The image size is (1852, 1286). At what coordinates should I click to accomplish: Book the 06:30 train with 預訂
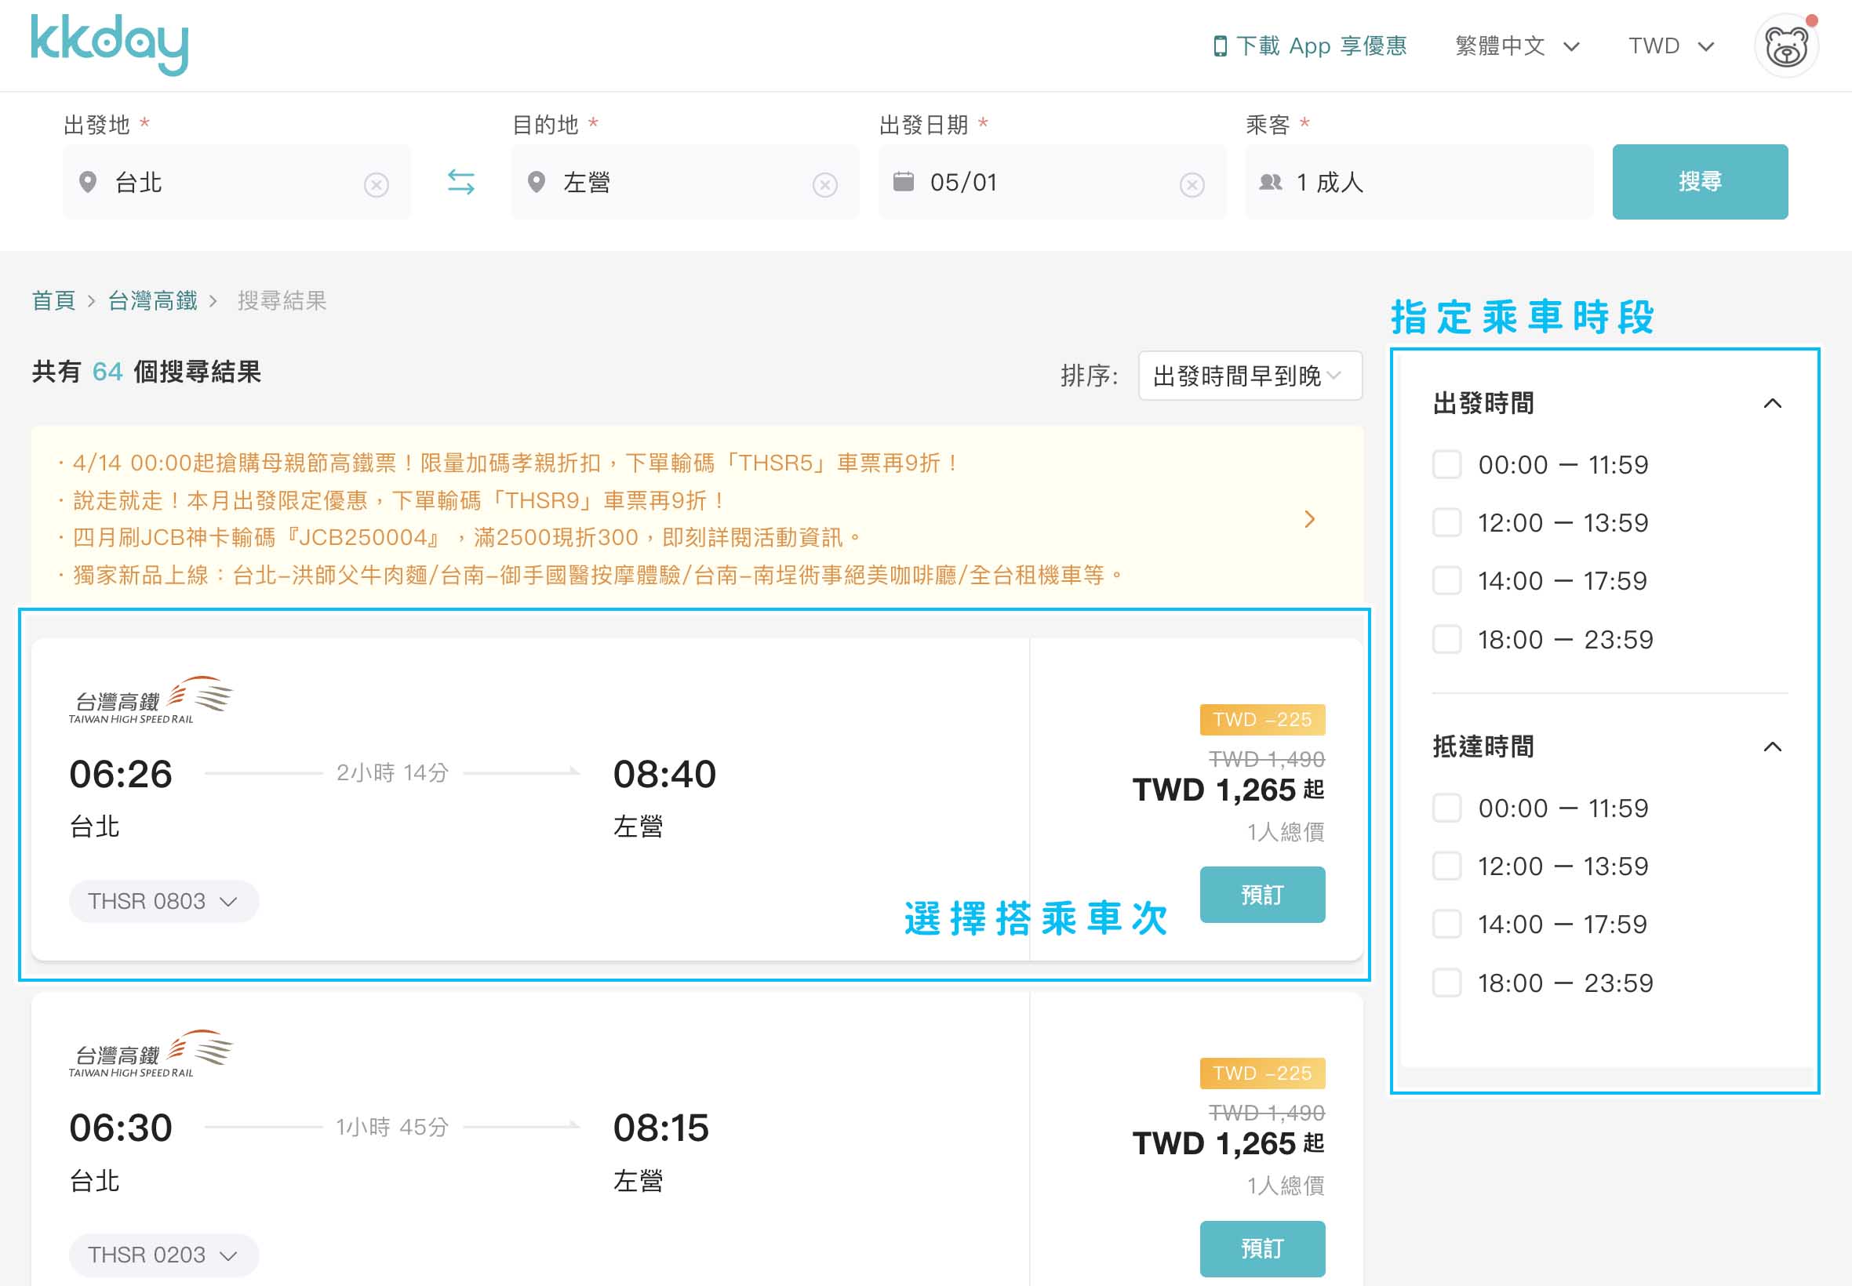point(1262,1249)
